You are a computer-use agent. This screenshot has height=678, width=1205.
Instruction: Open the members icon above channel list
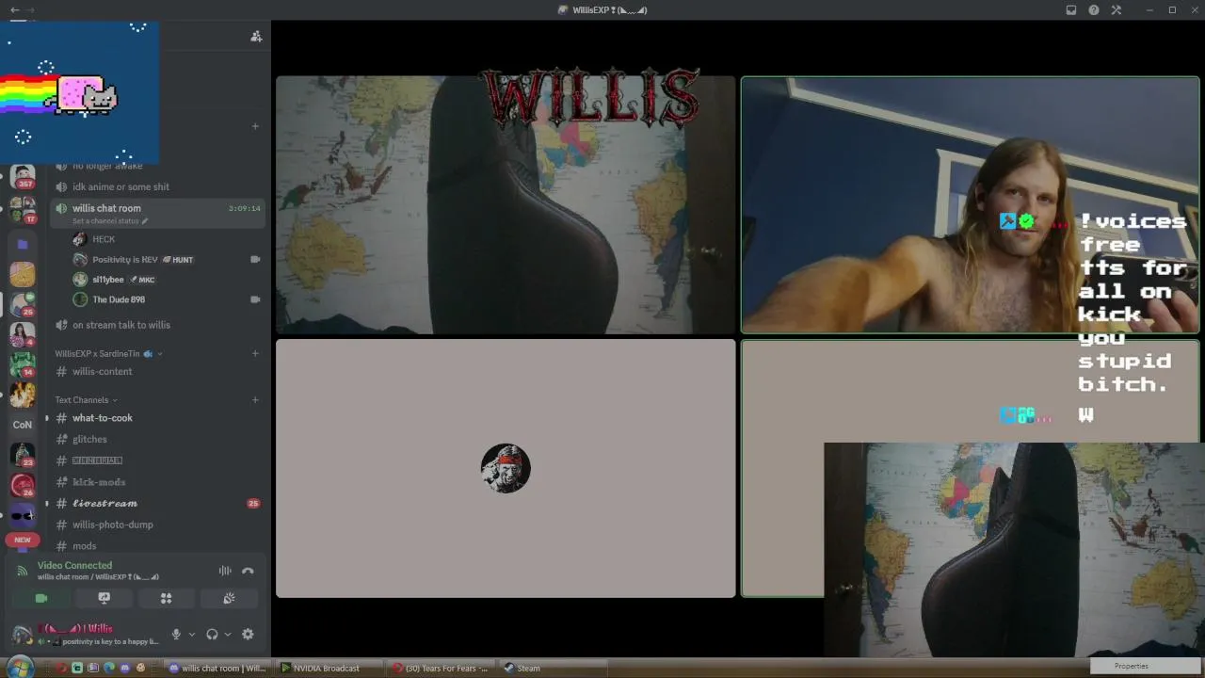tap(256, 36)
